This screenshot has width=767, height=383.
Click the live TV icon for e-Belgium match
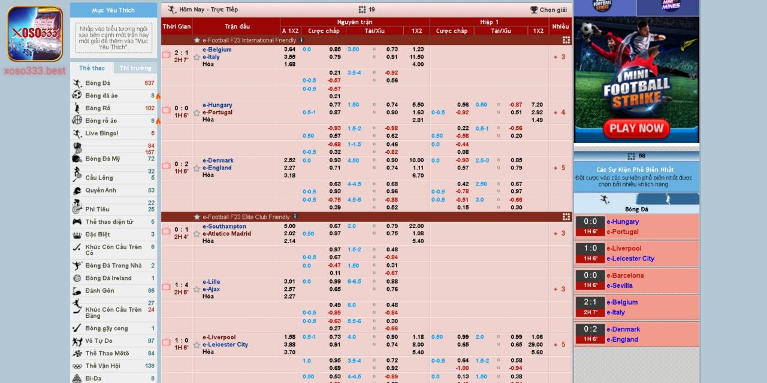[167, 55]
